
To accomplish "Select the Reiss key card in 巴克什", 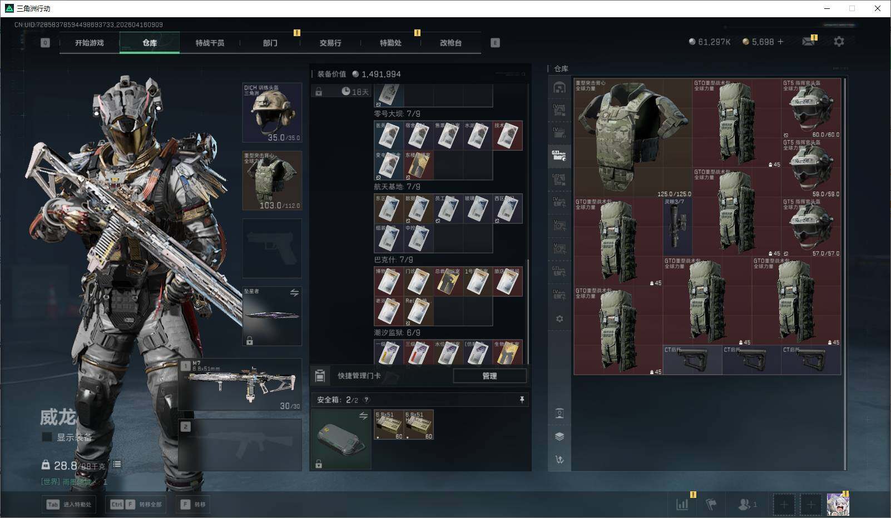I will pyautogui.click(x=418, y=311).
